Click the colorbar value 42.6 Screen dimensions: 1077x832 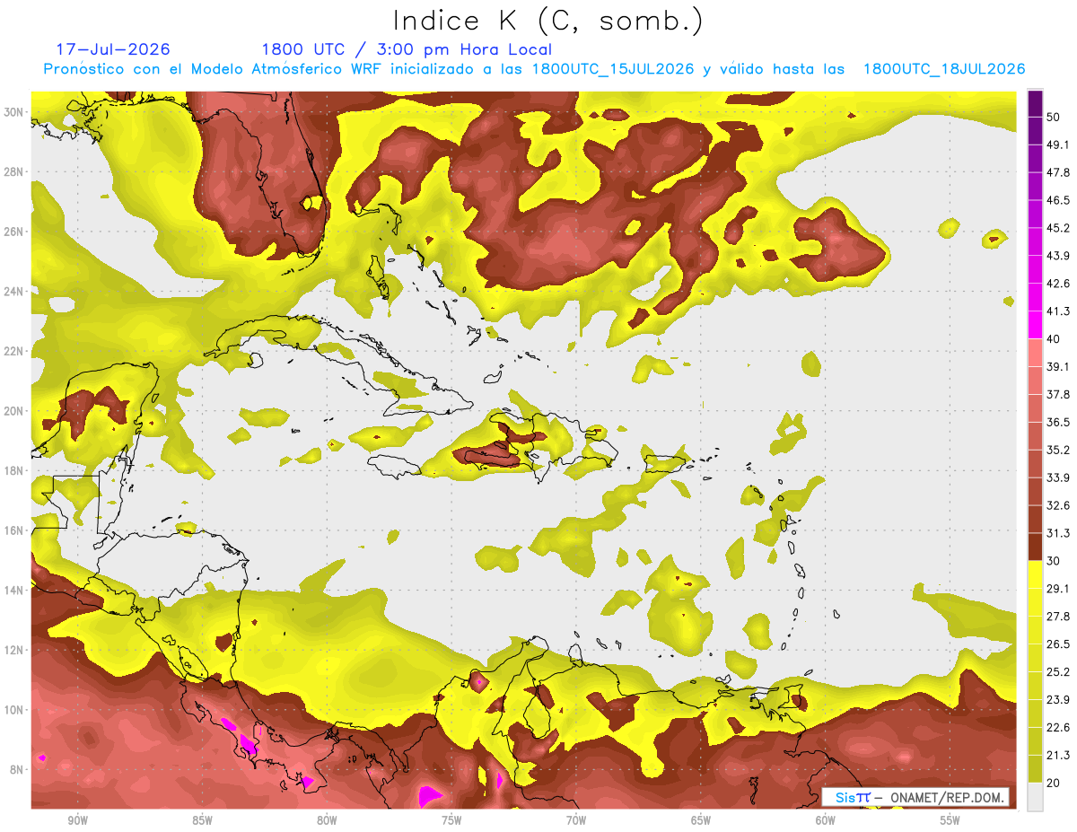coord(1058,284)
